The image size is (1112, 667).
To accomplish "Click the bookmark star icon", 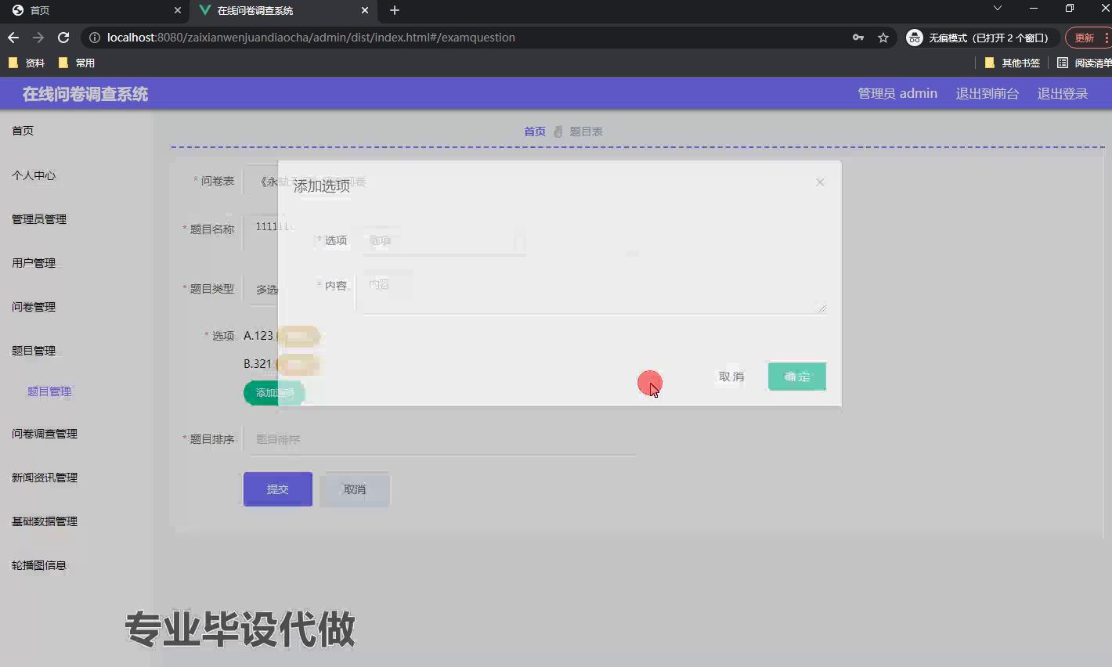I will (x=883, y=38).
